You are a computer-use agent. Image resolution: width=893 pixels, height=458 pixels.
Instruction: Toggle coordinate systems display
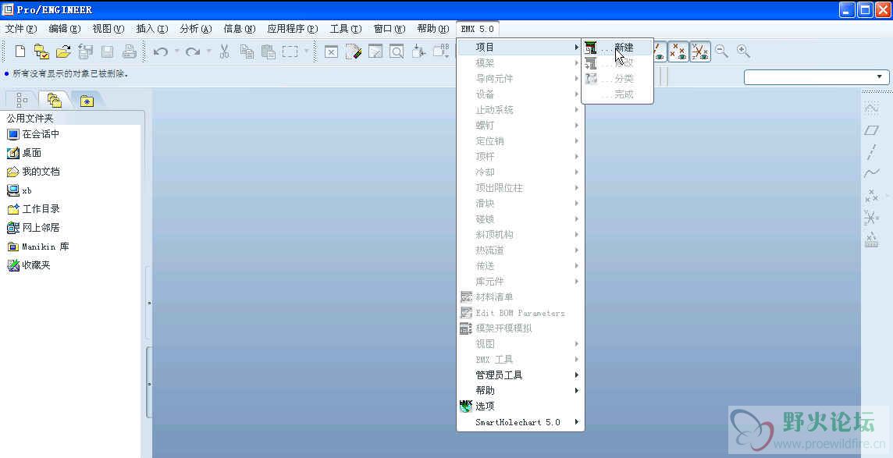700,51
